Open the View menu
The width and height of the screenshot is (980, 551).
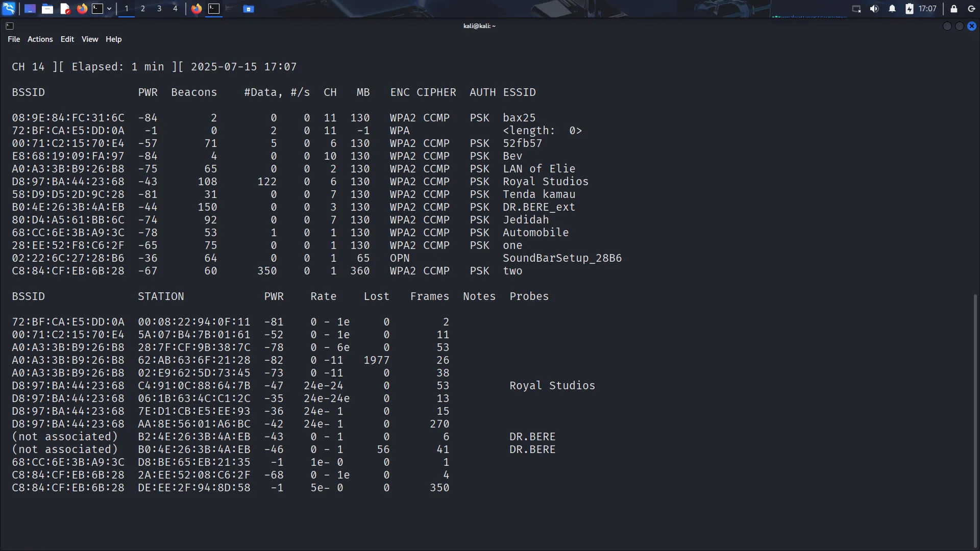tap(89, 39)
